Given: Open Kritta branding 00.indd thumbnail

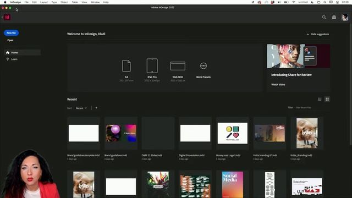Looking at the screenshot, I should 270,133.
